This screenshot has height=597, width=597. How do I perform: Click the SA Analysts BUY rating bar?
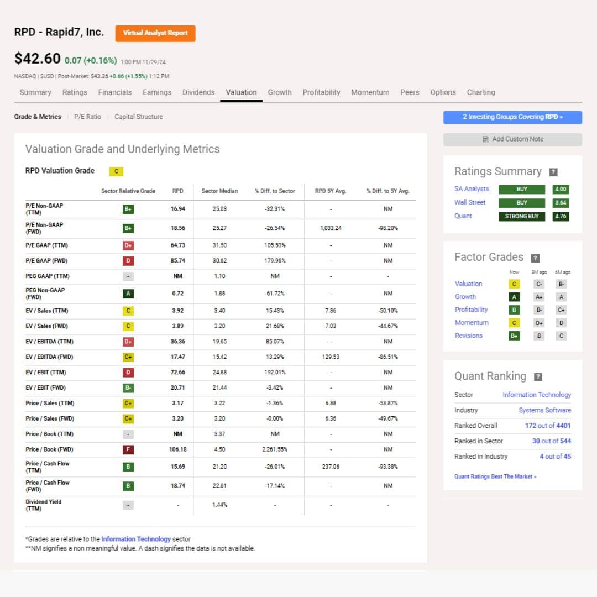pyautogui.click(x=522, y=189)
